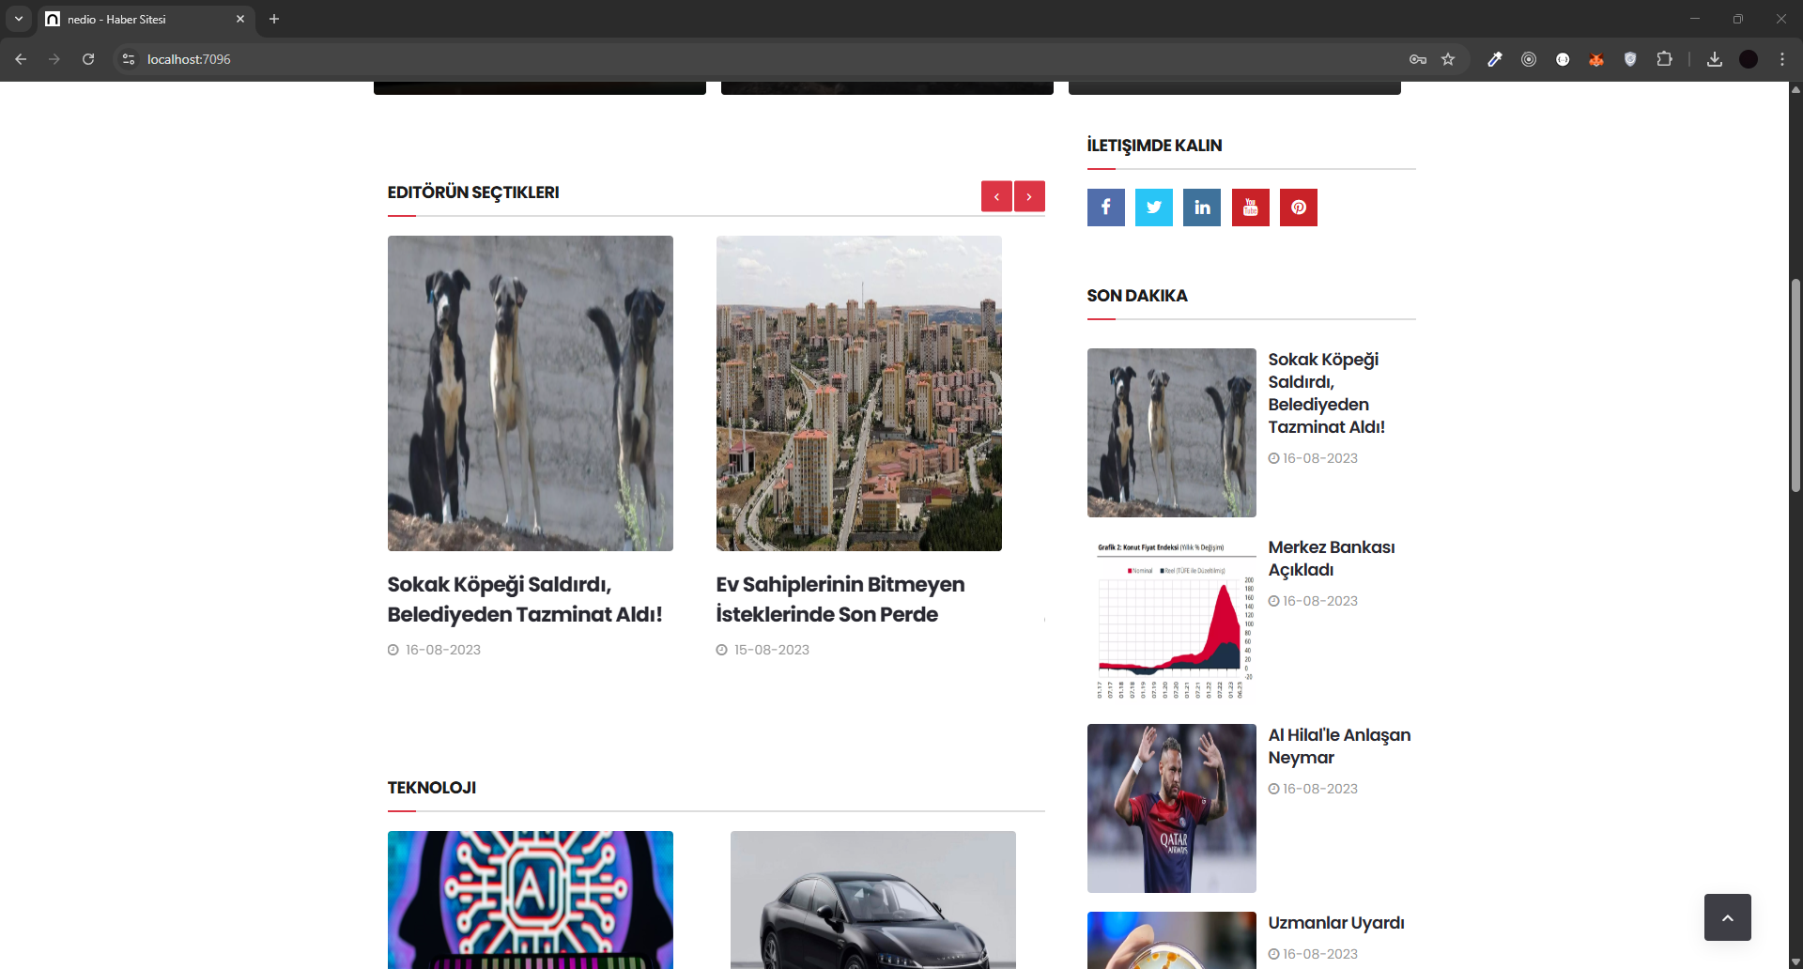Reload the page
Image resolution: width=1803 pixels, height=969 pixels.
tap(88, 59)
